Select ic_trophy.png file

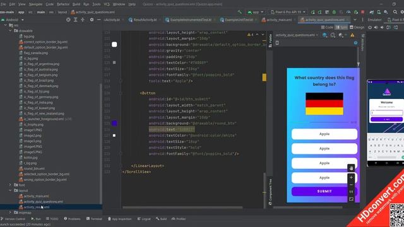[x=33, y=124]
